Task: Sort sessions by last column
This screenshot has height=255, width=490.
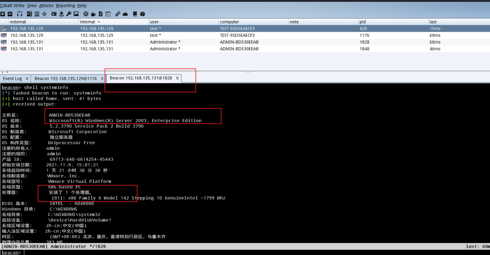Action: [459, 22]
